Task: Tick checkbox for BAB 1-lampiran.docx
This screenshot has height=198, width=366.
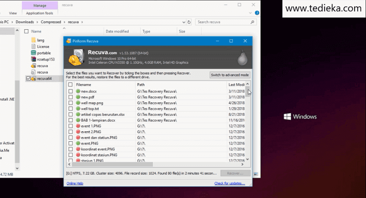Action: pyautogui.click(x=70, y=120)
